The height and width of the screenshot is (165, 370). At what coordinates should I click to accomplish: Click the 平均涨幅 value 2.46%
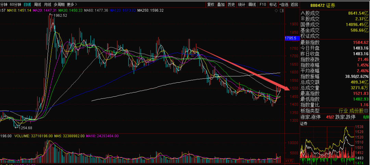[363, 71]
